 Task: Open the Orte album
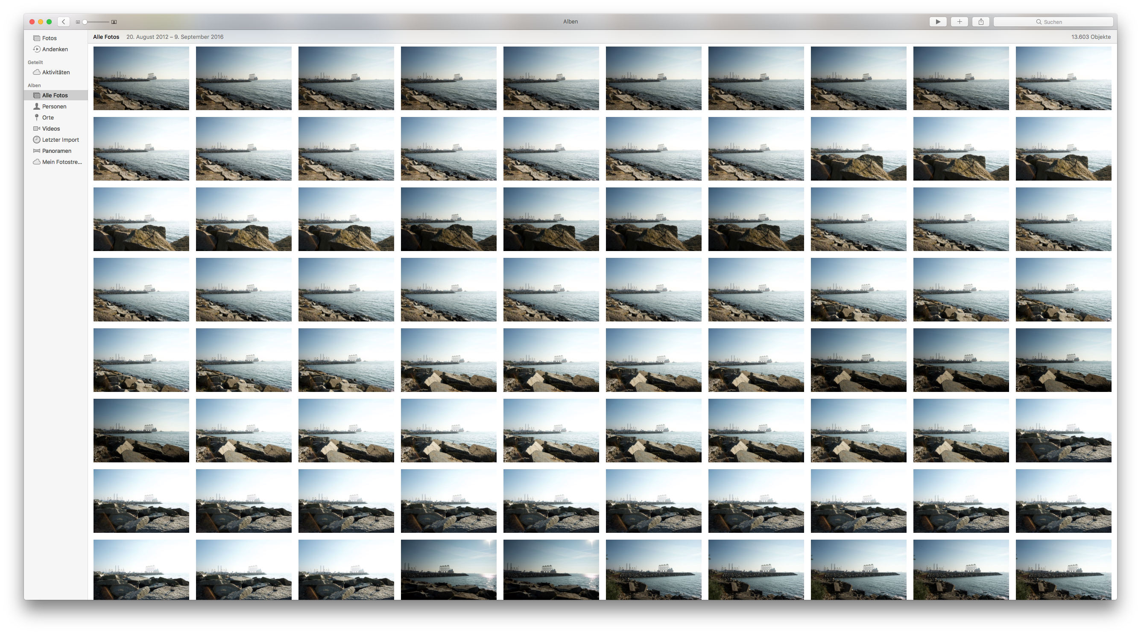pos(56,117)
